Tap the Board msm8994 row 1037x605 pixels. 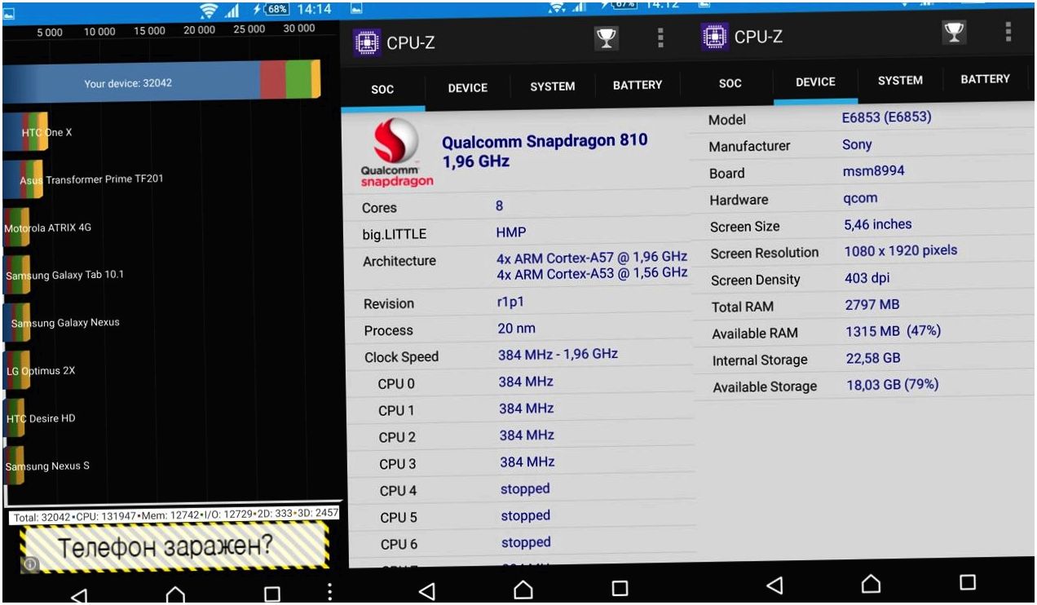866,172
